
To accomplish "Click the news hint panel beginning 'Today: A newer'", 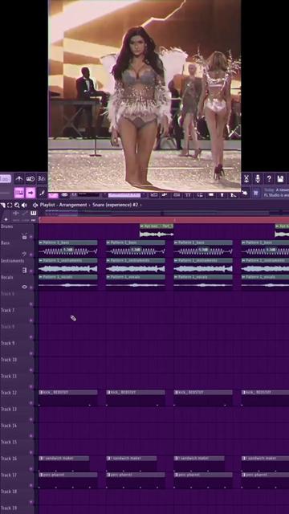I will tap(276, 193).
